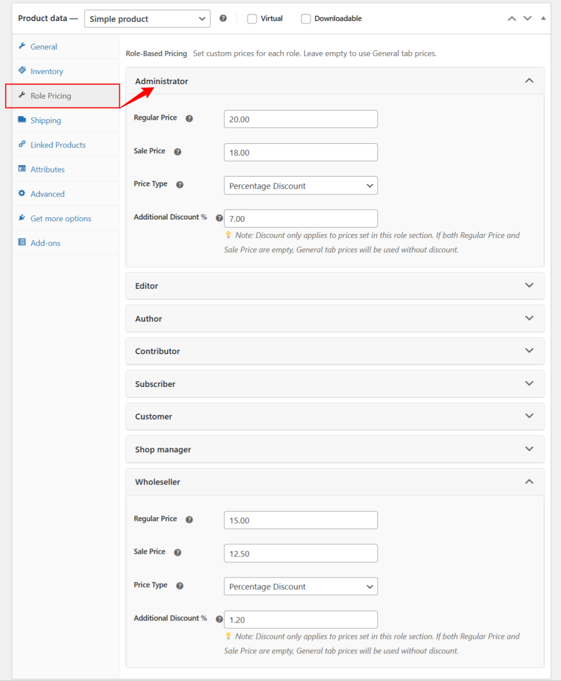Open the Simple product type dropdown
Screen dimensions: 561x681
click(x=147, y=19)
